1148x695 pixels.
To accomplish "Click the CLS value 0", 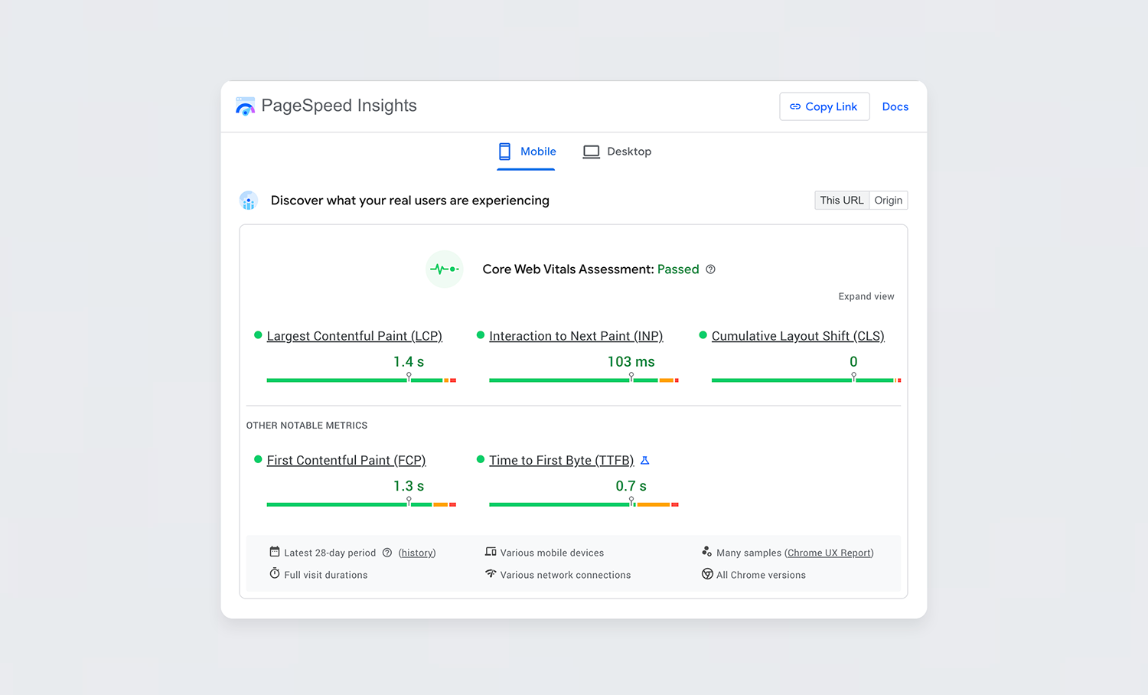I will click(x=853, y=361).
